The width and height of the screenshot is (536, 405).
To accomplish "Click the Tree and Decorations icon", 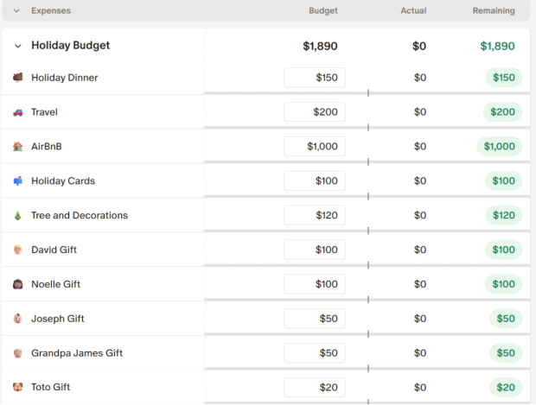I will (17, 216).
